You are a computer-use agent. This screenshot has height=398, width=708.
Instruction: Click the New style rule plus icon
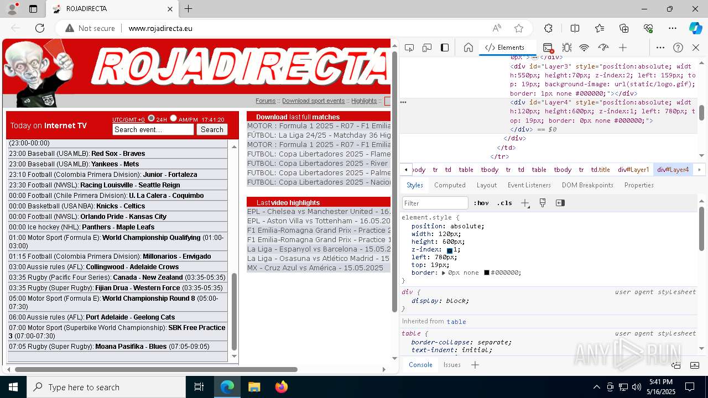(x=525, y=203)
